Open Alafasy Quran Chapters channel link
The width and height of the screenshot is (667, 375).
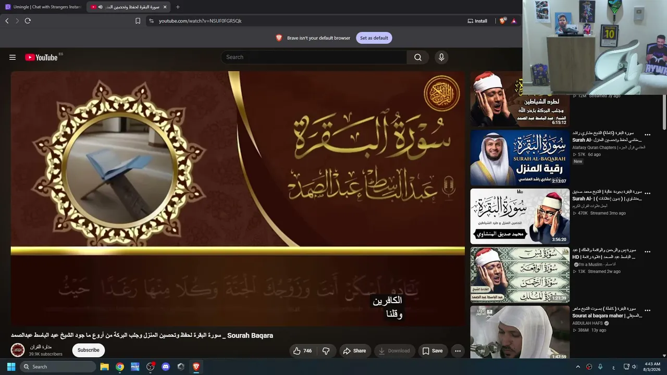point(609,147)
